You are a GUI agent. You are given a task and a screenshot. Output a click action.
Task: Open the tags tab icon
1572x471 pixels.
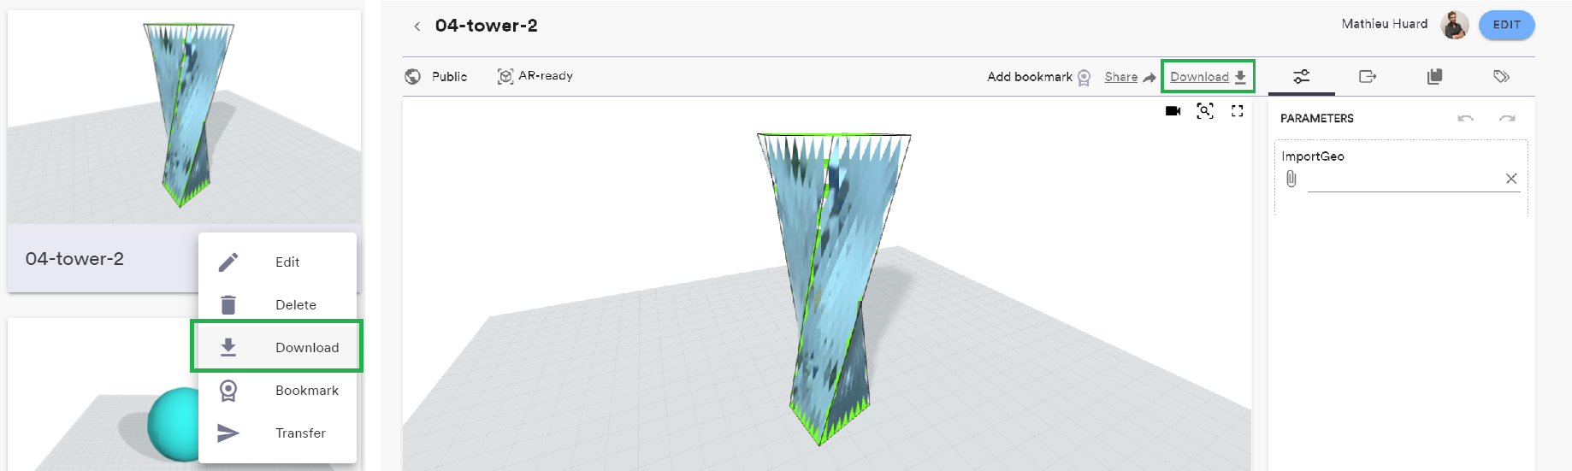tap(1501, 77)
